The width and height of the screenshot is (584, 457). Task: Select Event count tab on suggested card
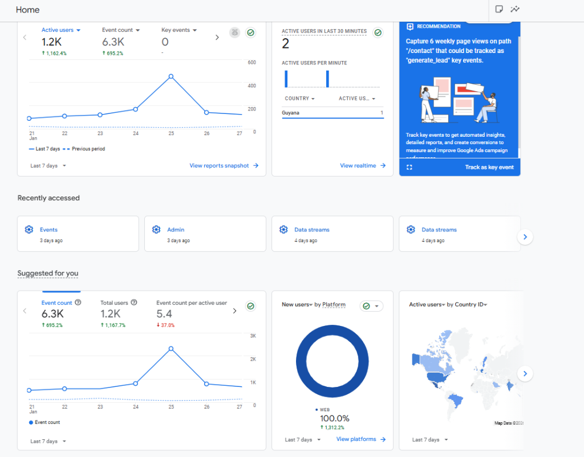[61, 313]
